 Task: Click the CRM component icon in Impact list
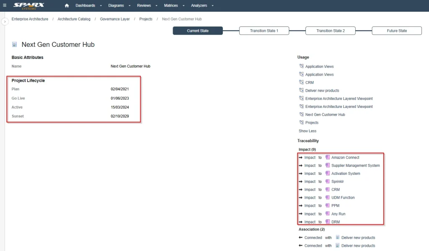click(x=328, y=189)
